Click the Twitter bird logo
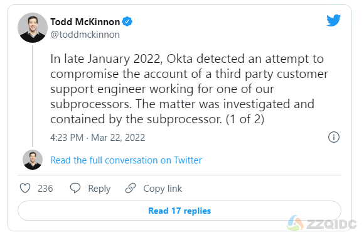This screenshot has height=232, width=364. 333,20
